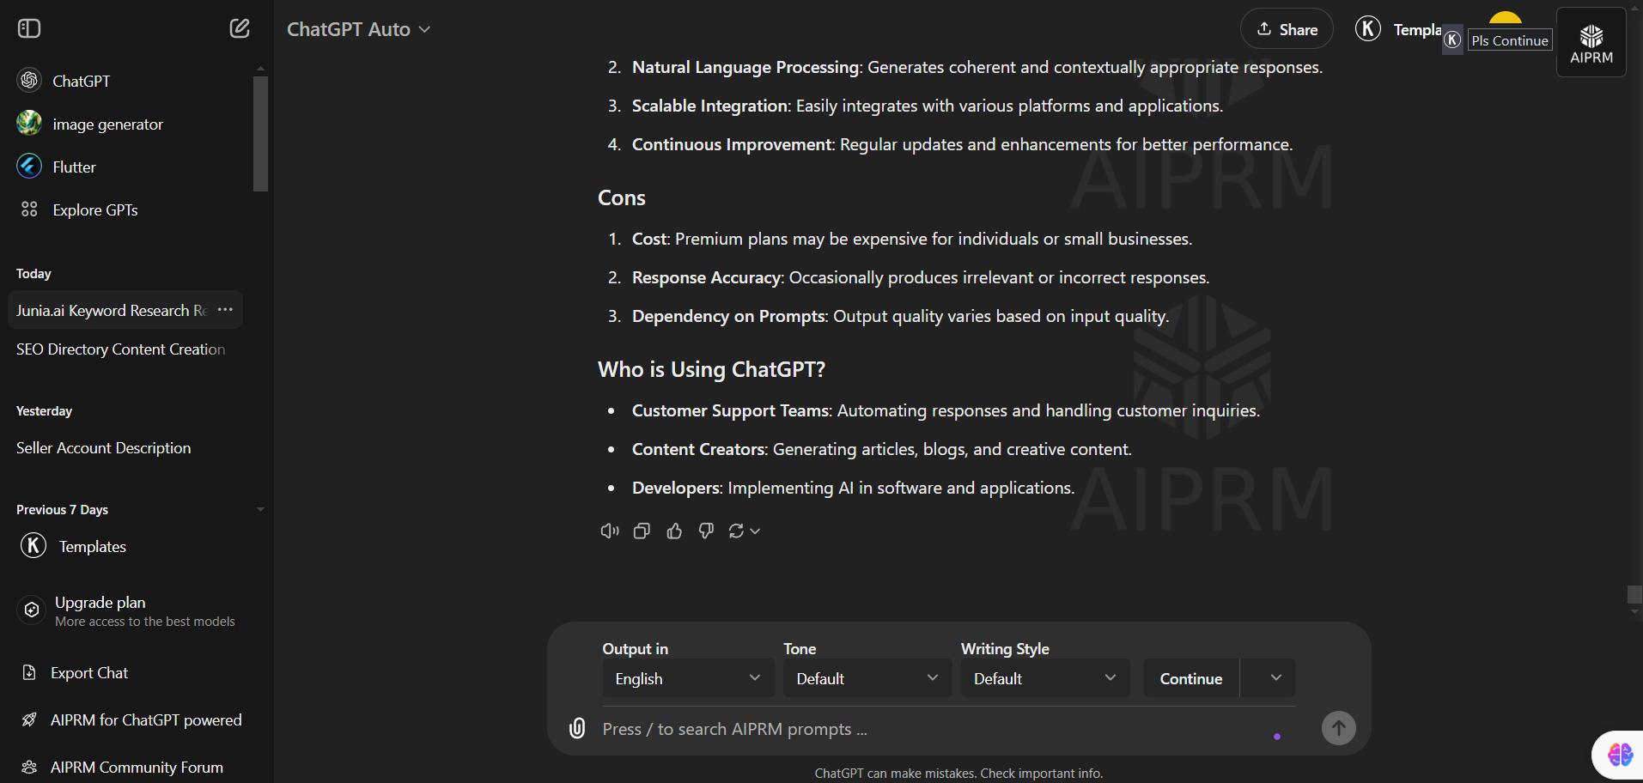The height and width of the screenshot is (783, 1643).
Task: Click the AIPRM Community Forum people icon
Action: tap(29, 767)
